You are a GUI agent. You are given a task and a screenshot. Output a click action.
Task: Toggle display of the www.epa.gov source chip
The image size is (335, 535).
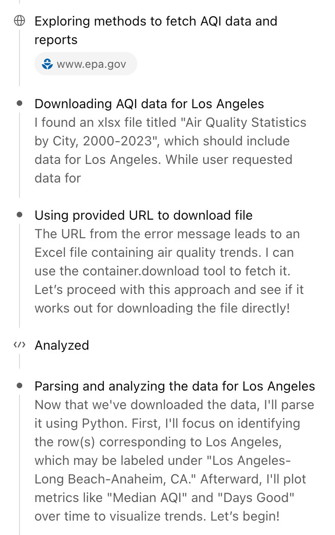(85, 64)
